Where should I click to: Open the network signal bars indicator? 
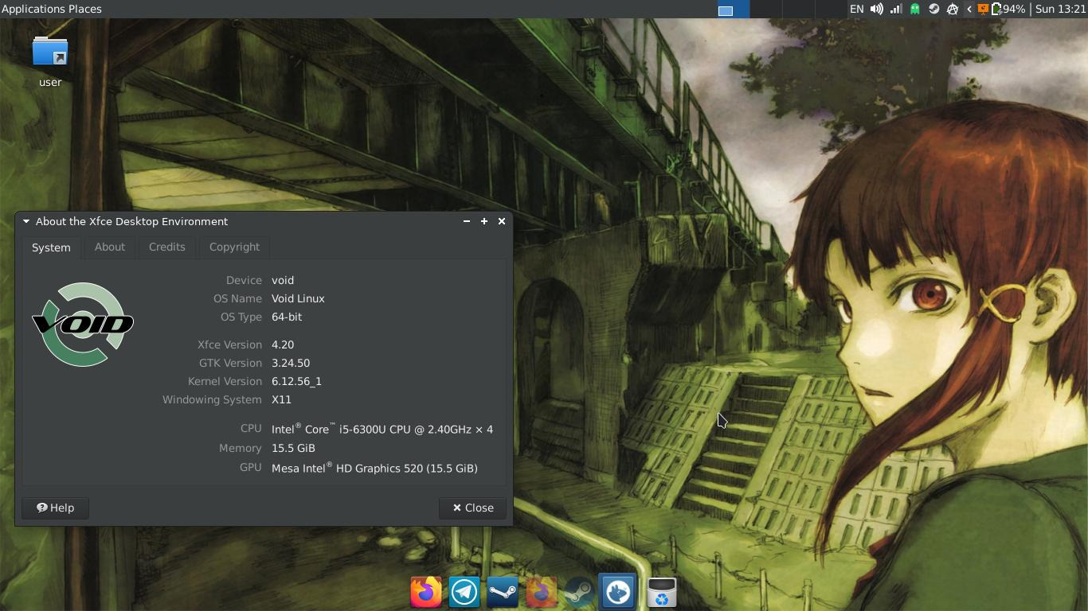pyautogui.click(x=896, y=10)
